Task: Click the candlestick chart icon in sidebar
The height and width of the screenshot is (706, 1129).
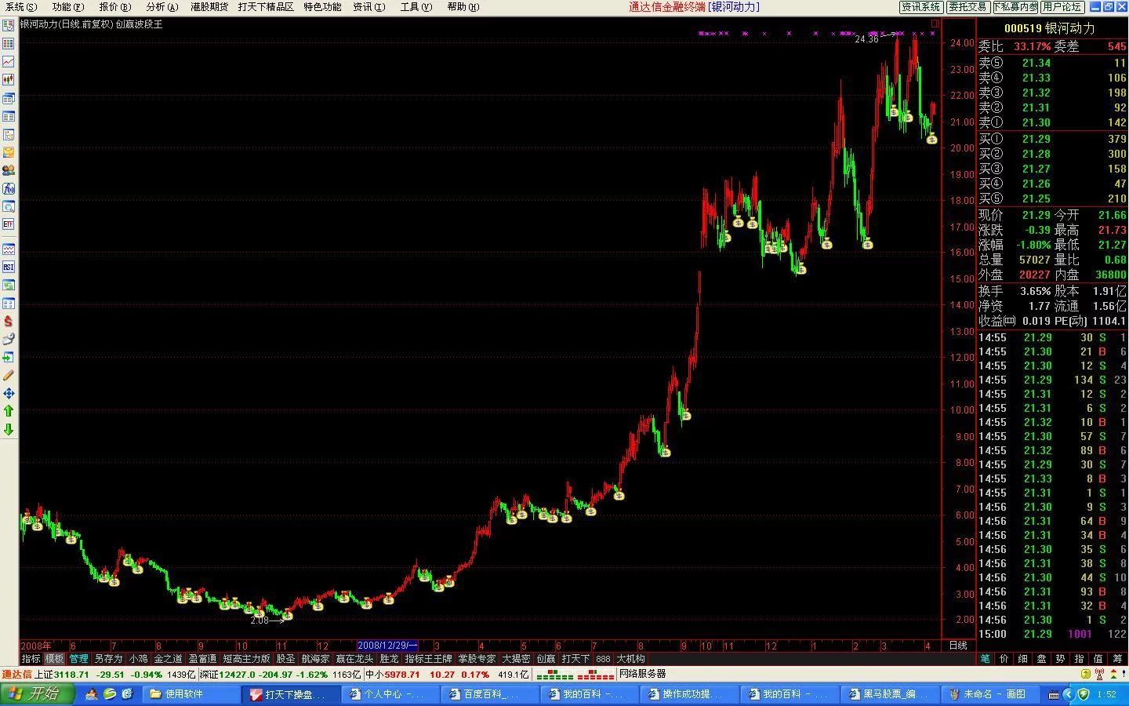Action: (x=9, y=80)
